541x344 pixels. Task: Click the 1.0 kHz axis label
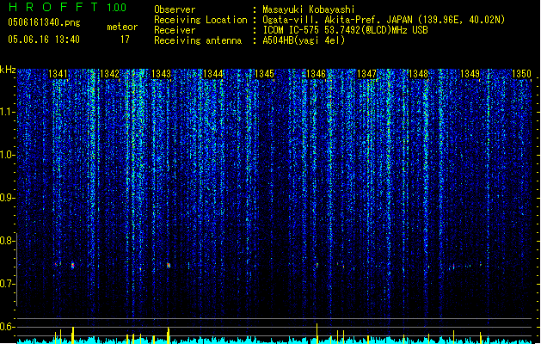[7, 155]
